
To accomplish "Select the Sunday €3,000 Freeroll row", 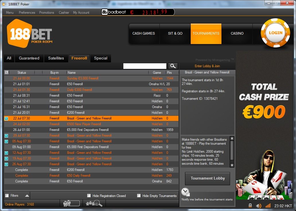I will [91, 78].
